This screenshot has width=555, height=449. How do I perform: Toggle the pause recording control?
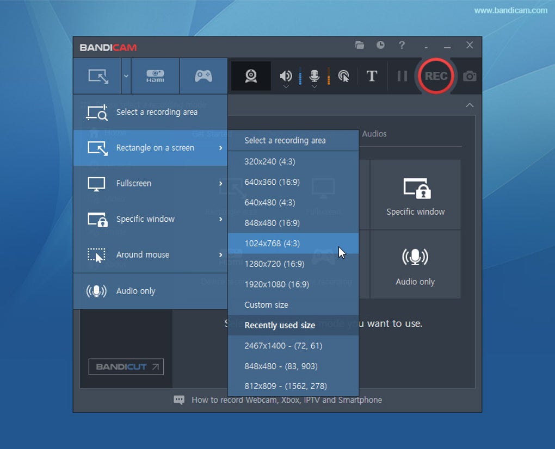click(x=402, y=76)
